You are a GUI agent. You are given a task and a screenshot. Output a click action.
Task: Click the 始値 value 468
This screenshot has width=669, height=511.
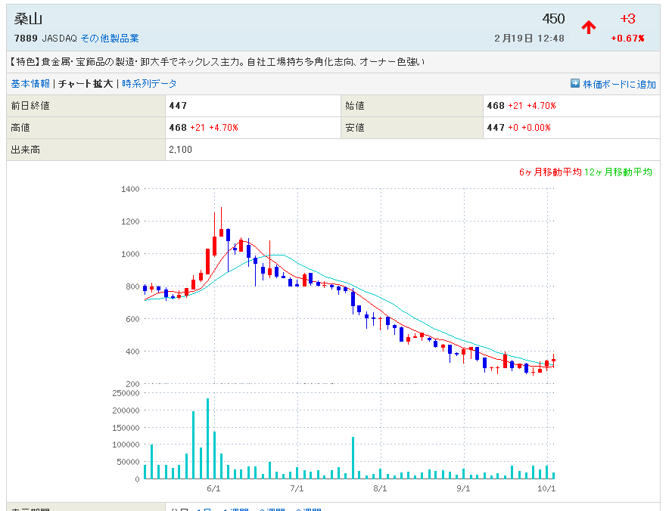[x=496, y=106]
